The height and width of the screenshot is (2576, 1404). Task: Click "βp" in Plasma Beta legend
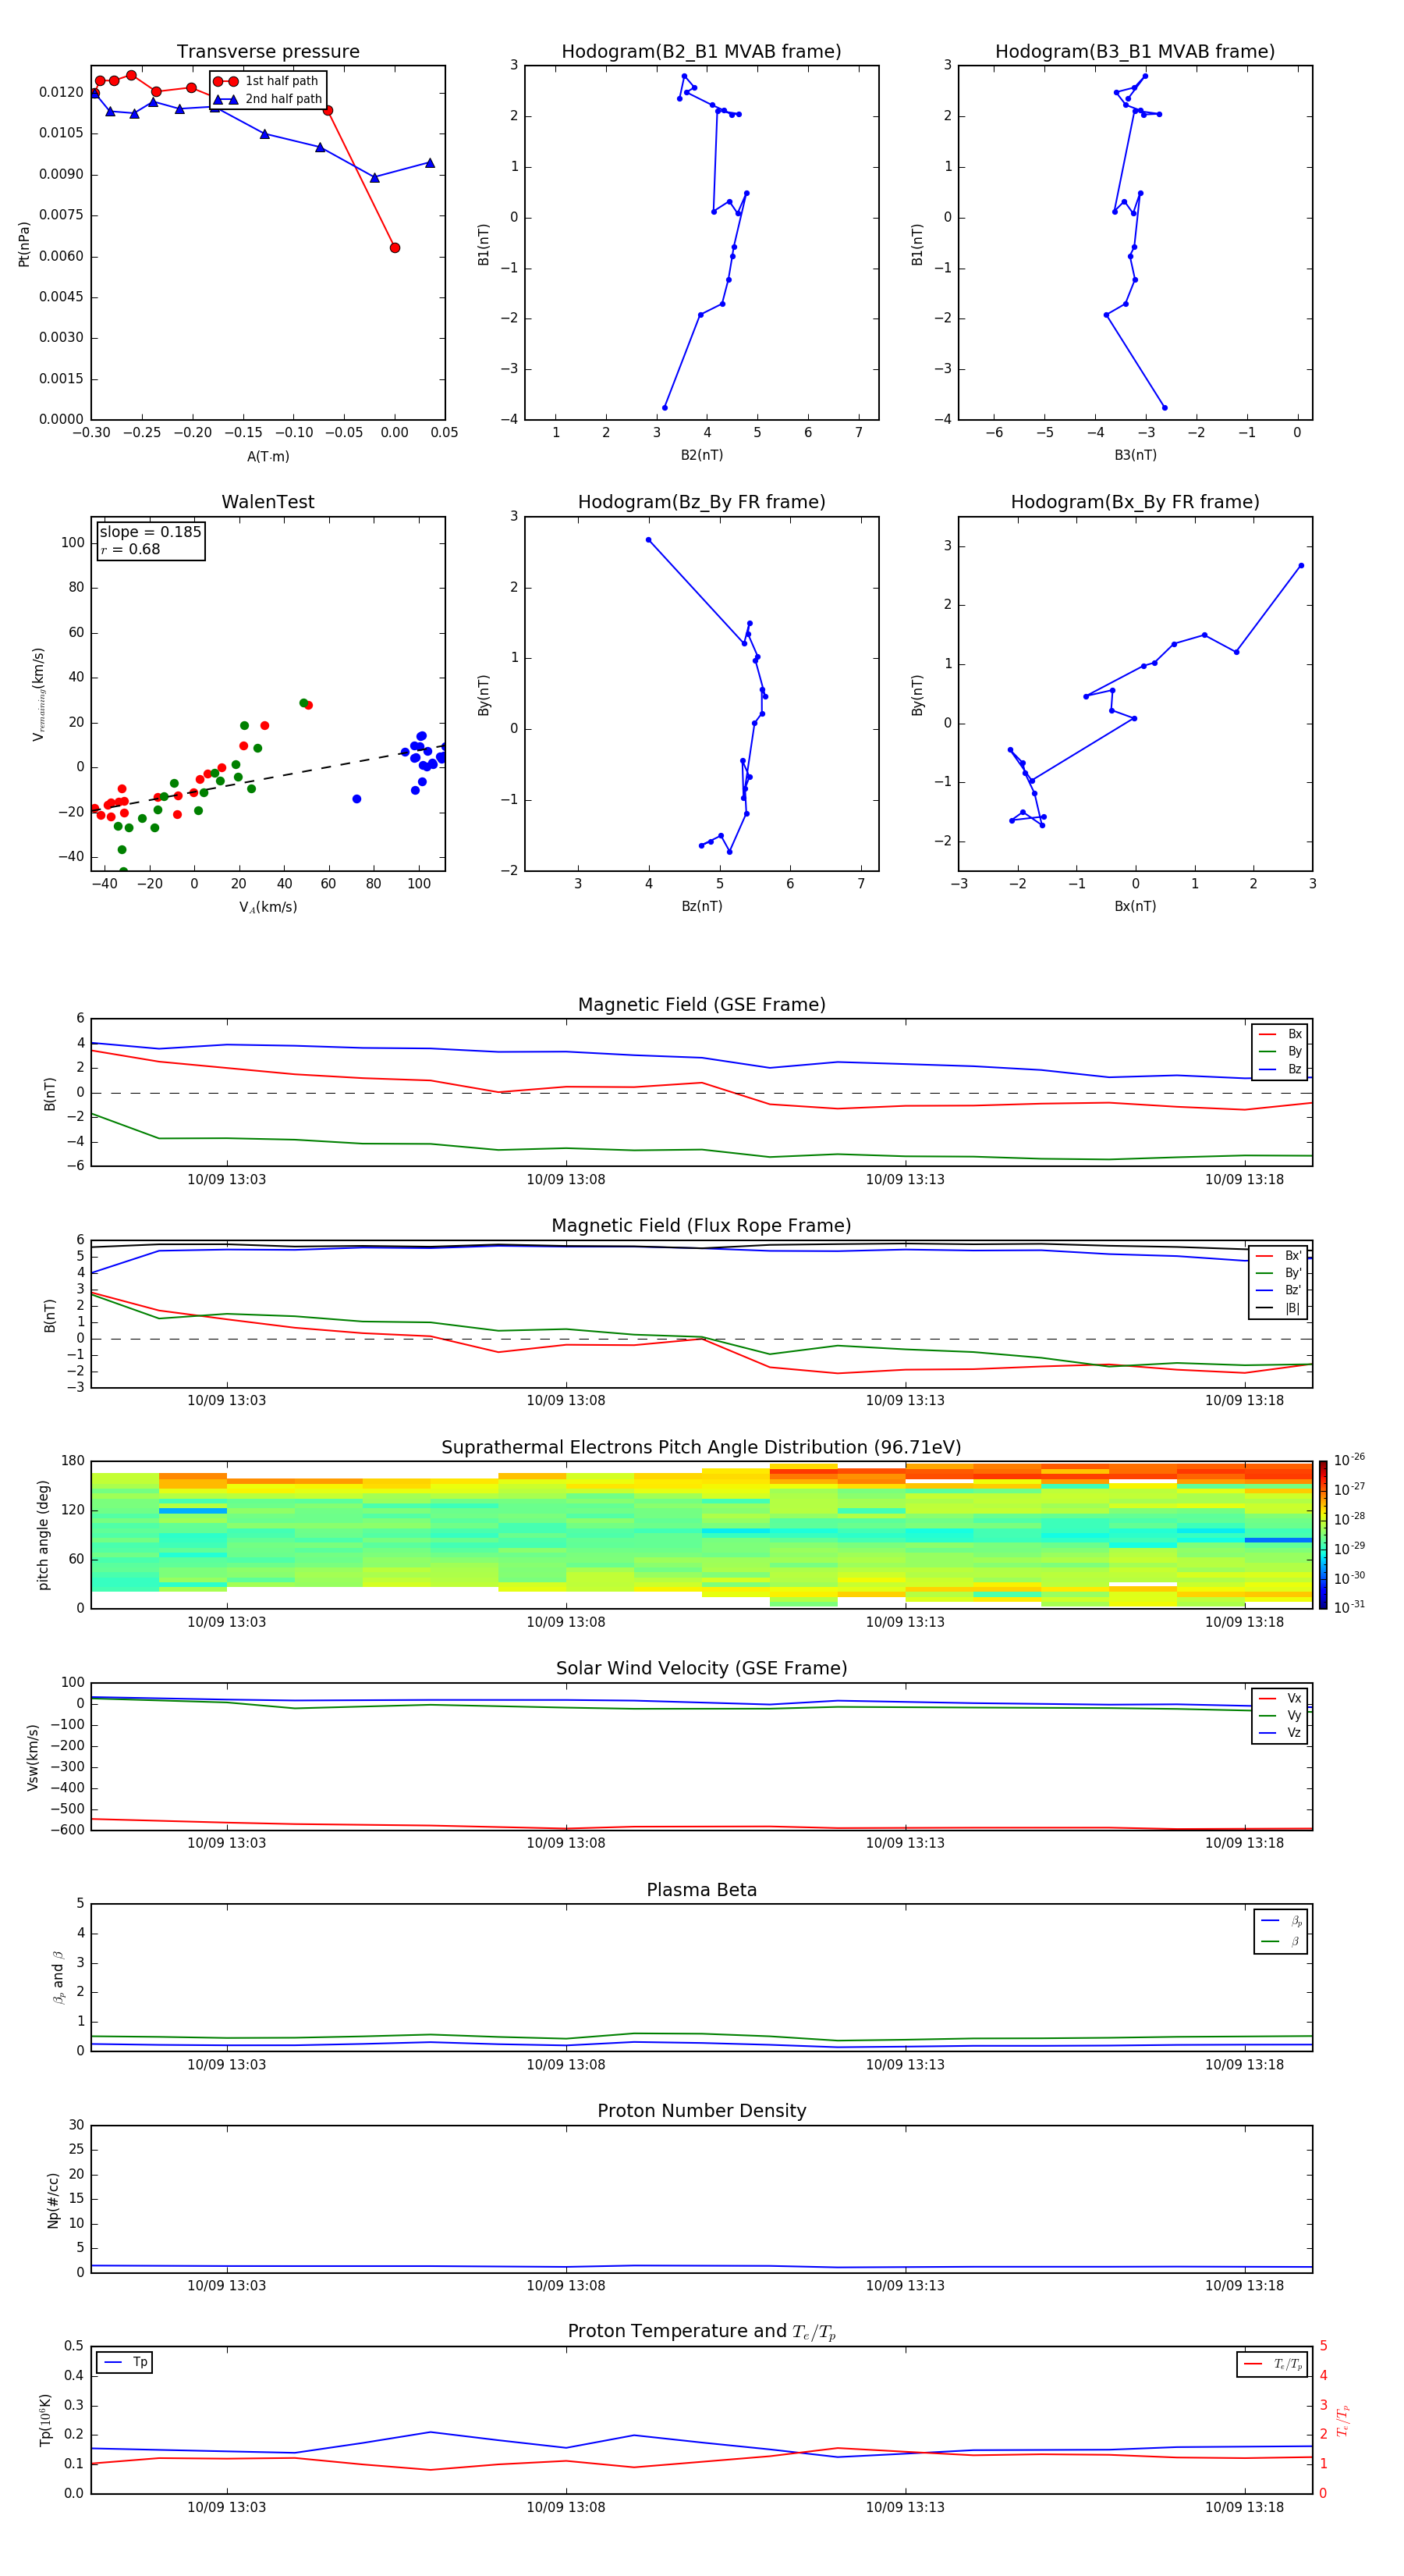tap(1296, 1921)
